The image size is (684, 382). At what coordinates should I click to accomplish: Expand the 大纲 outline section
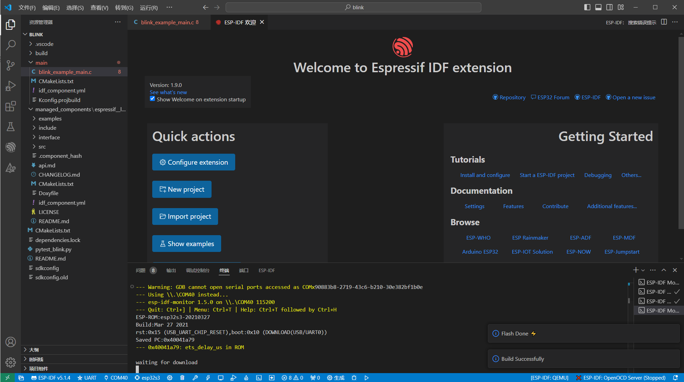point(74,350)
